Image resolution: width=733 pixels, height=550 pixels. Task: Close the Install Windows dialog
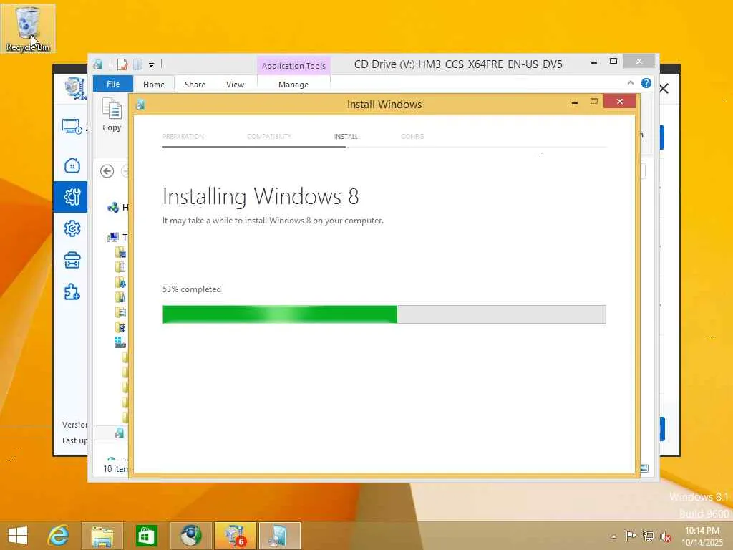click(619, 102)
